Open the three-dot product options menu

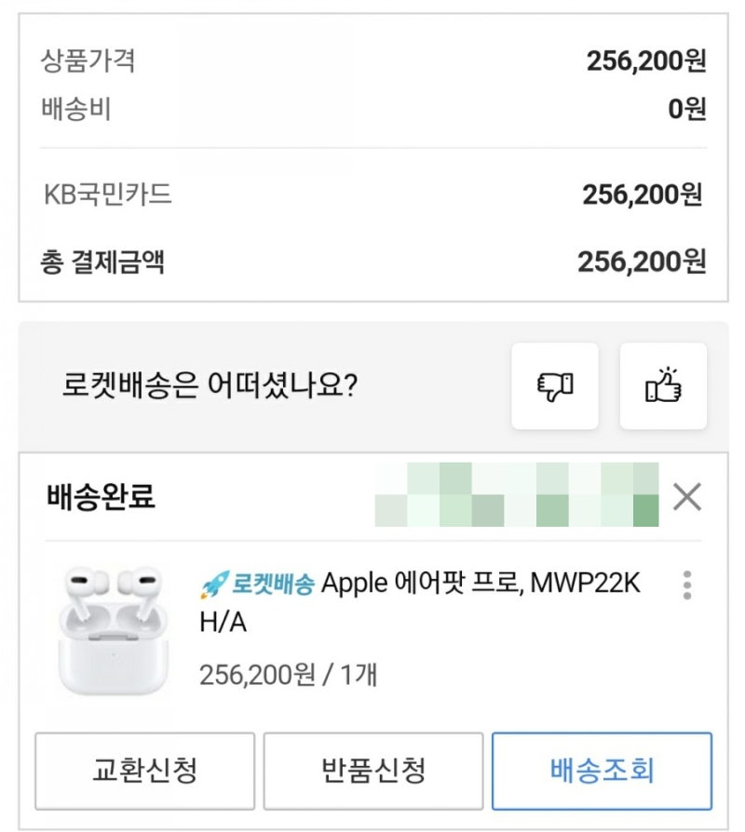coord(687,584)
